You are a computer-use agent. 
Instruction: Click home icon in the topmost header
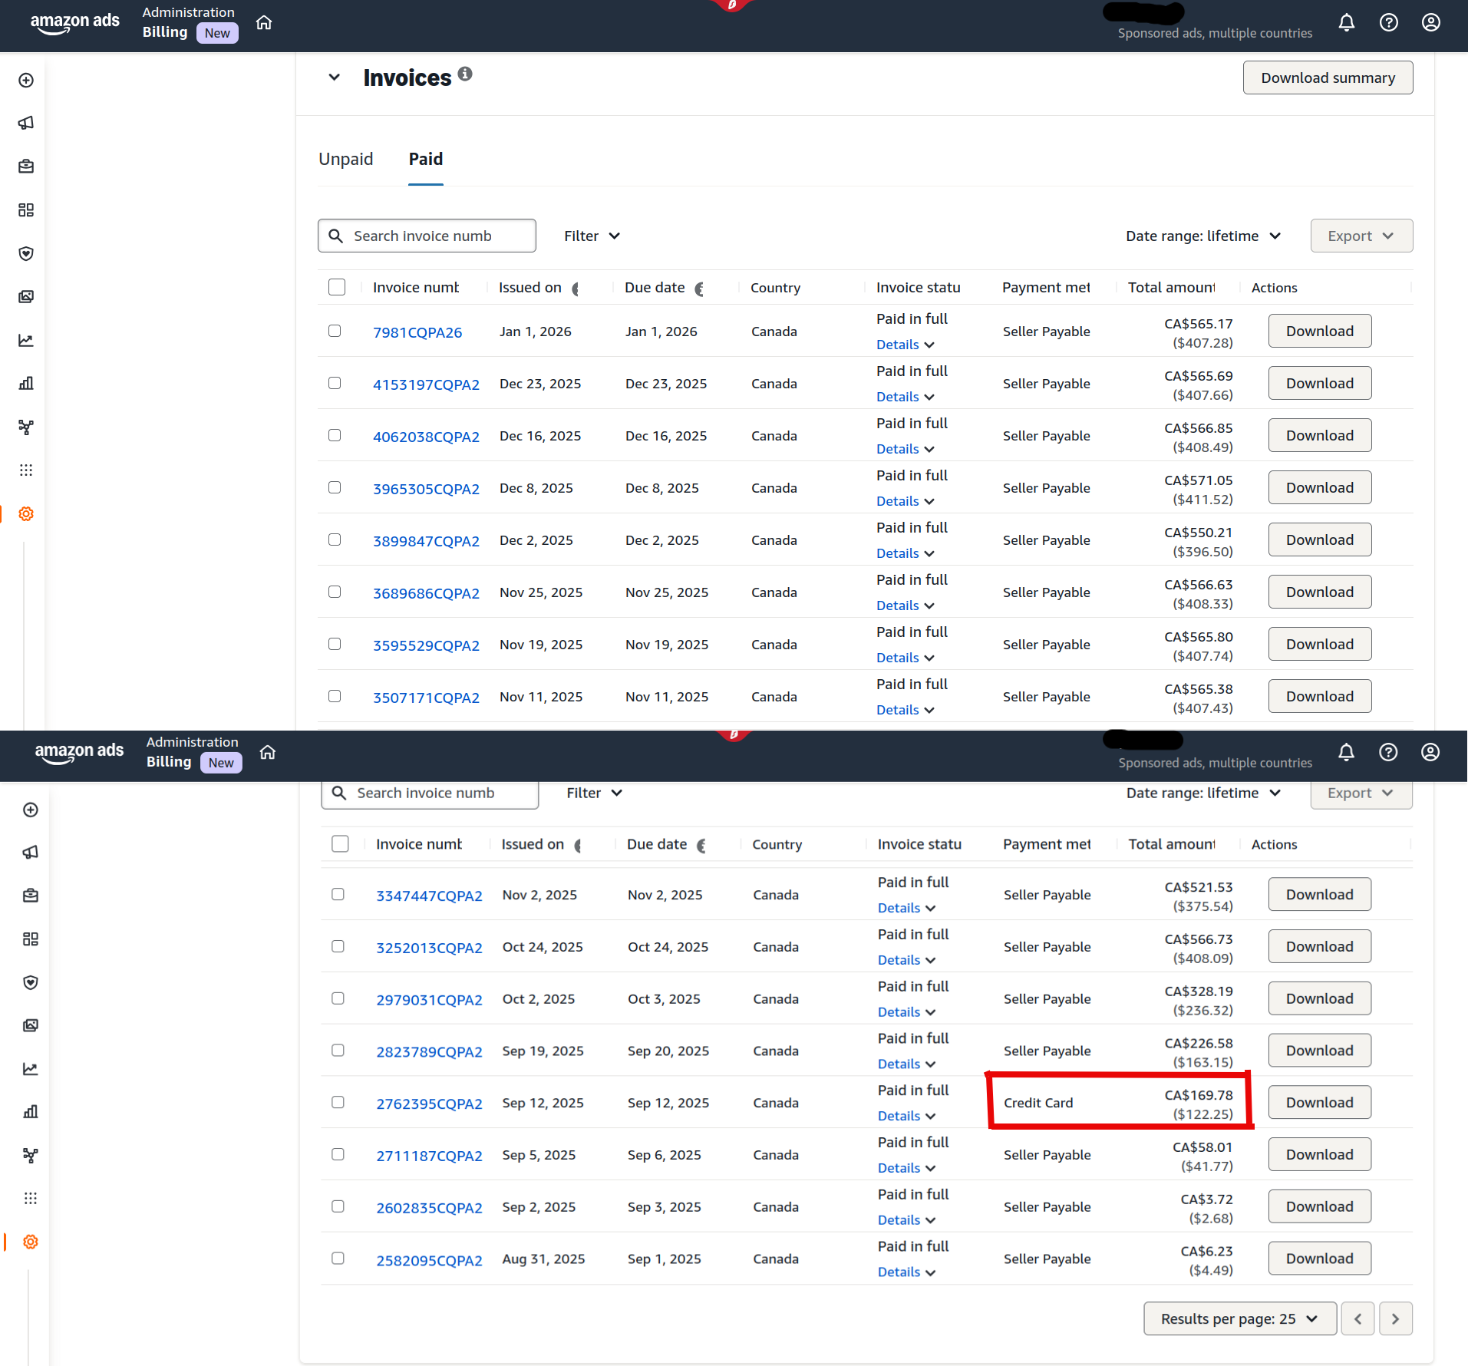pos(264,22)
